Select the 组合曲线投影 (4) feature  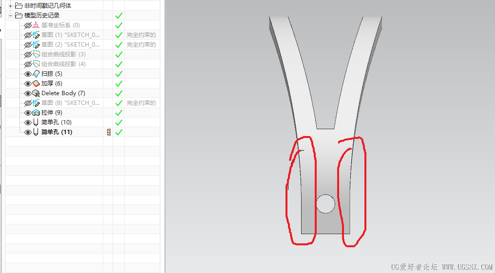point(63,64)
